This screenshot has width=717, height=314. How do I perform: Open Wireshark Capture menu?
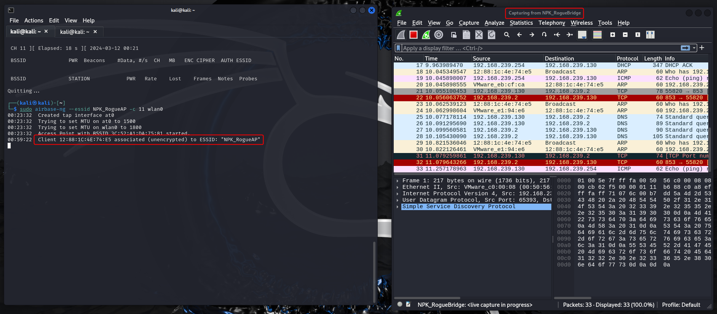point(469,23)
